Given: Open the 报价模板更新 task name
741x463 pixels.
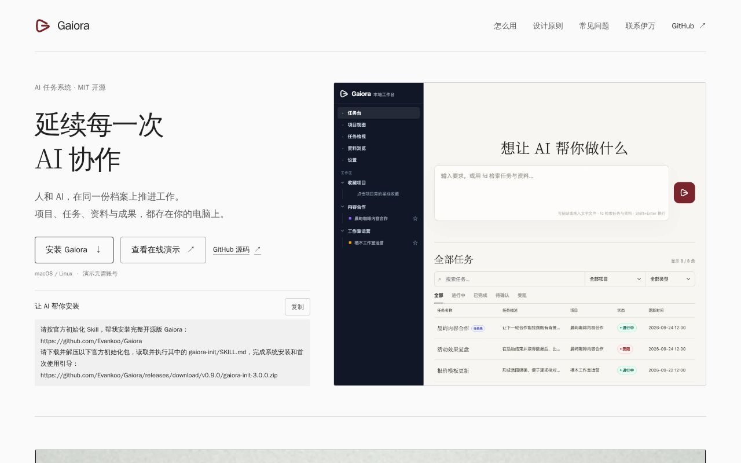Looking at the screenshot, I should (x=453, y=370).
